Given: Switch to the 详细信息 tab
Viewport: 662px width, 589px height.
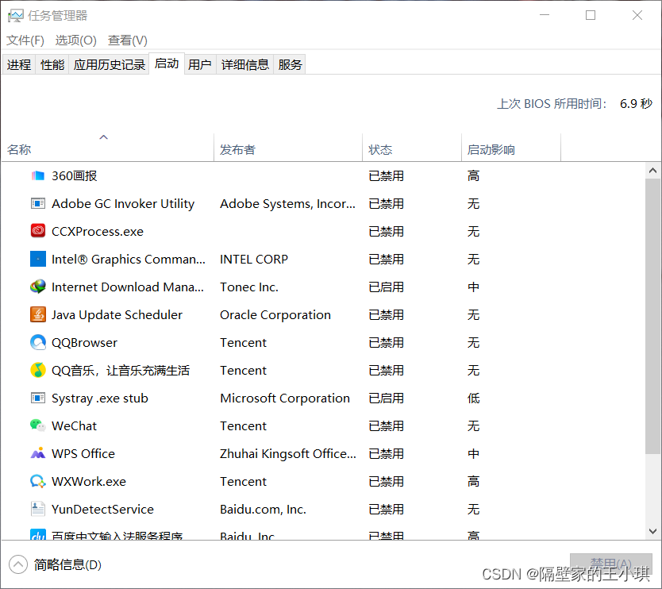Looking at the screenshot, I should (x=245, y=64).
